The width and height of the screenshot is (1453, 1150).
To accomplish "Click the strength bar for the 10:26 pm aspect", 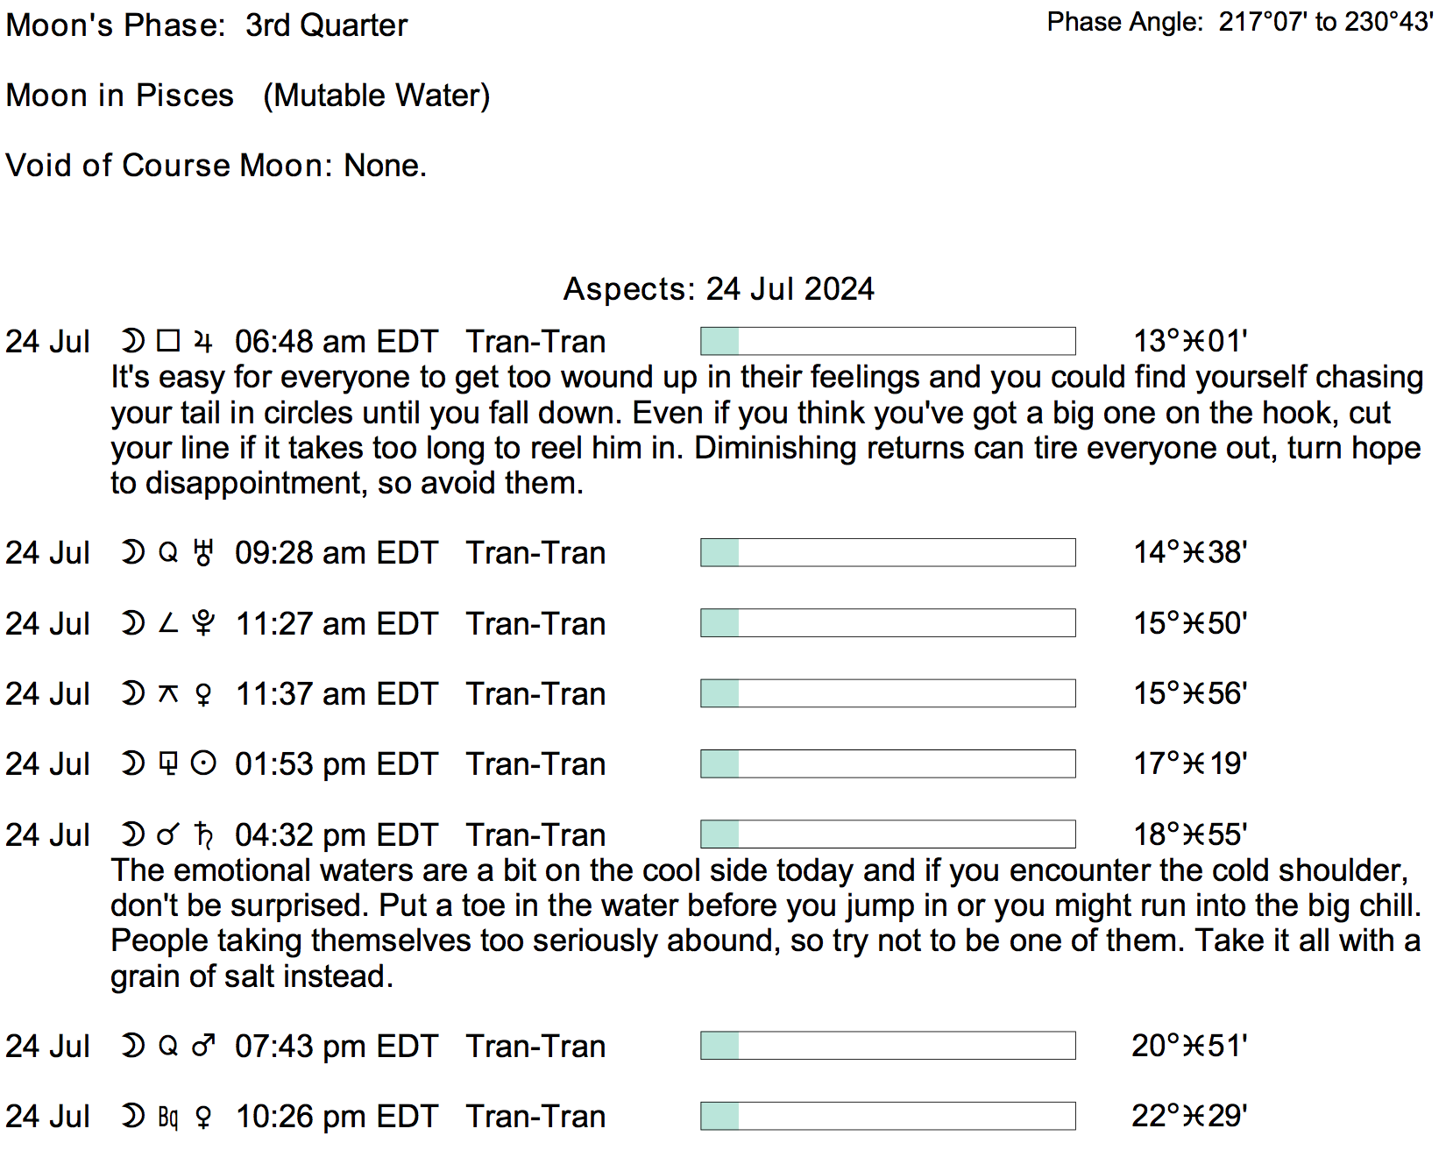I will tap(887, 1116).
